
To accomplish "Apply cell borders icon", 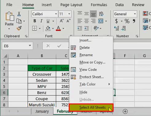I will pos(35,28).
